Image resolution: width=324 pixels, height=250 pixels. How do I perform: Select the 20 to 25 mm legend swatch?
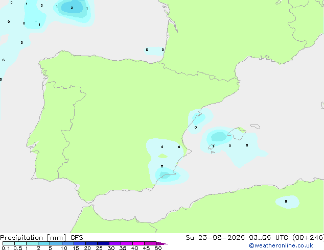coord(91,243)
